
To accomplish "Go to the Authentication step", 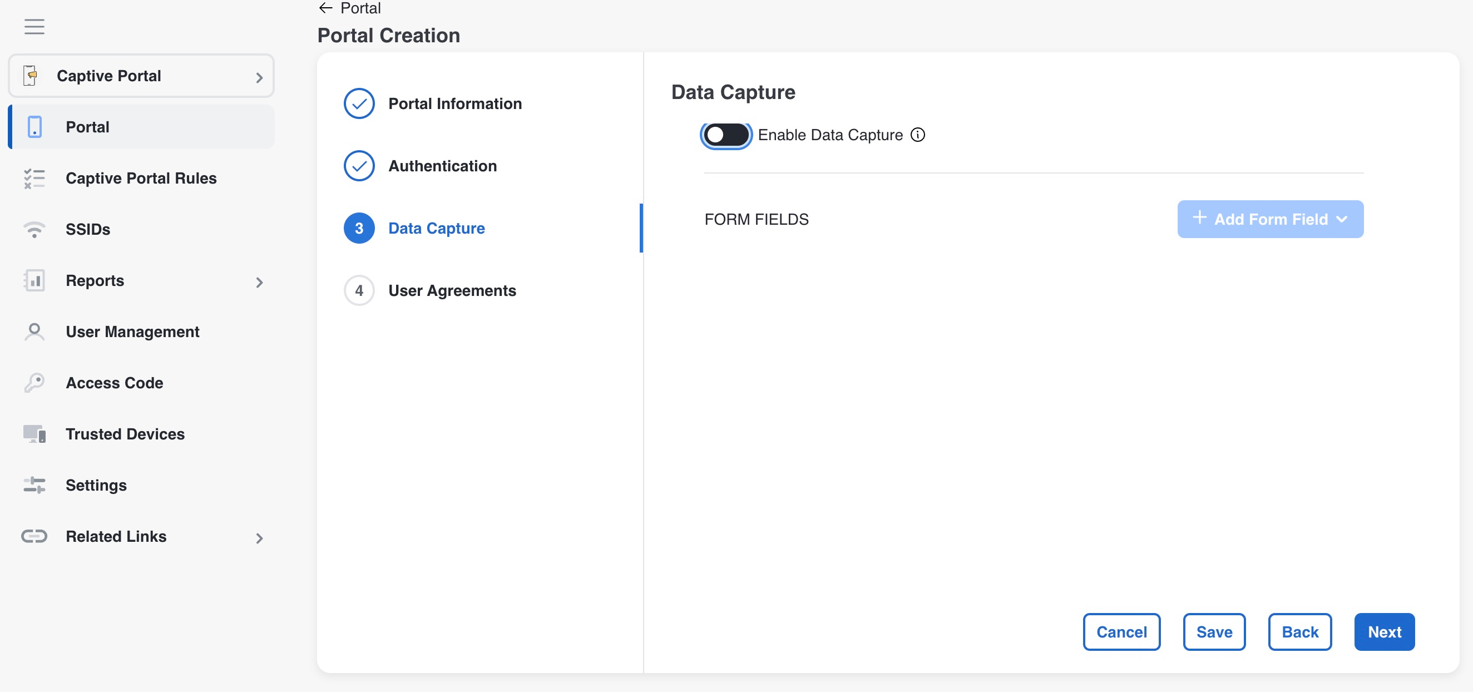I will [443, 166].
